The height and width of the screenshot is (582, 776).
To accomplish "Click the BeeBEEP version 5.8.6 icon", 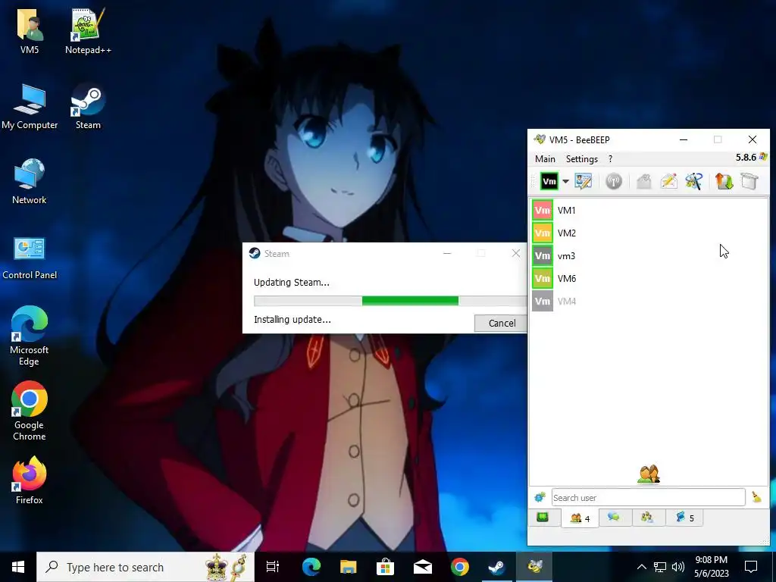I will (x=763, y=157).
